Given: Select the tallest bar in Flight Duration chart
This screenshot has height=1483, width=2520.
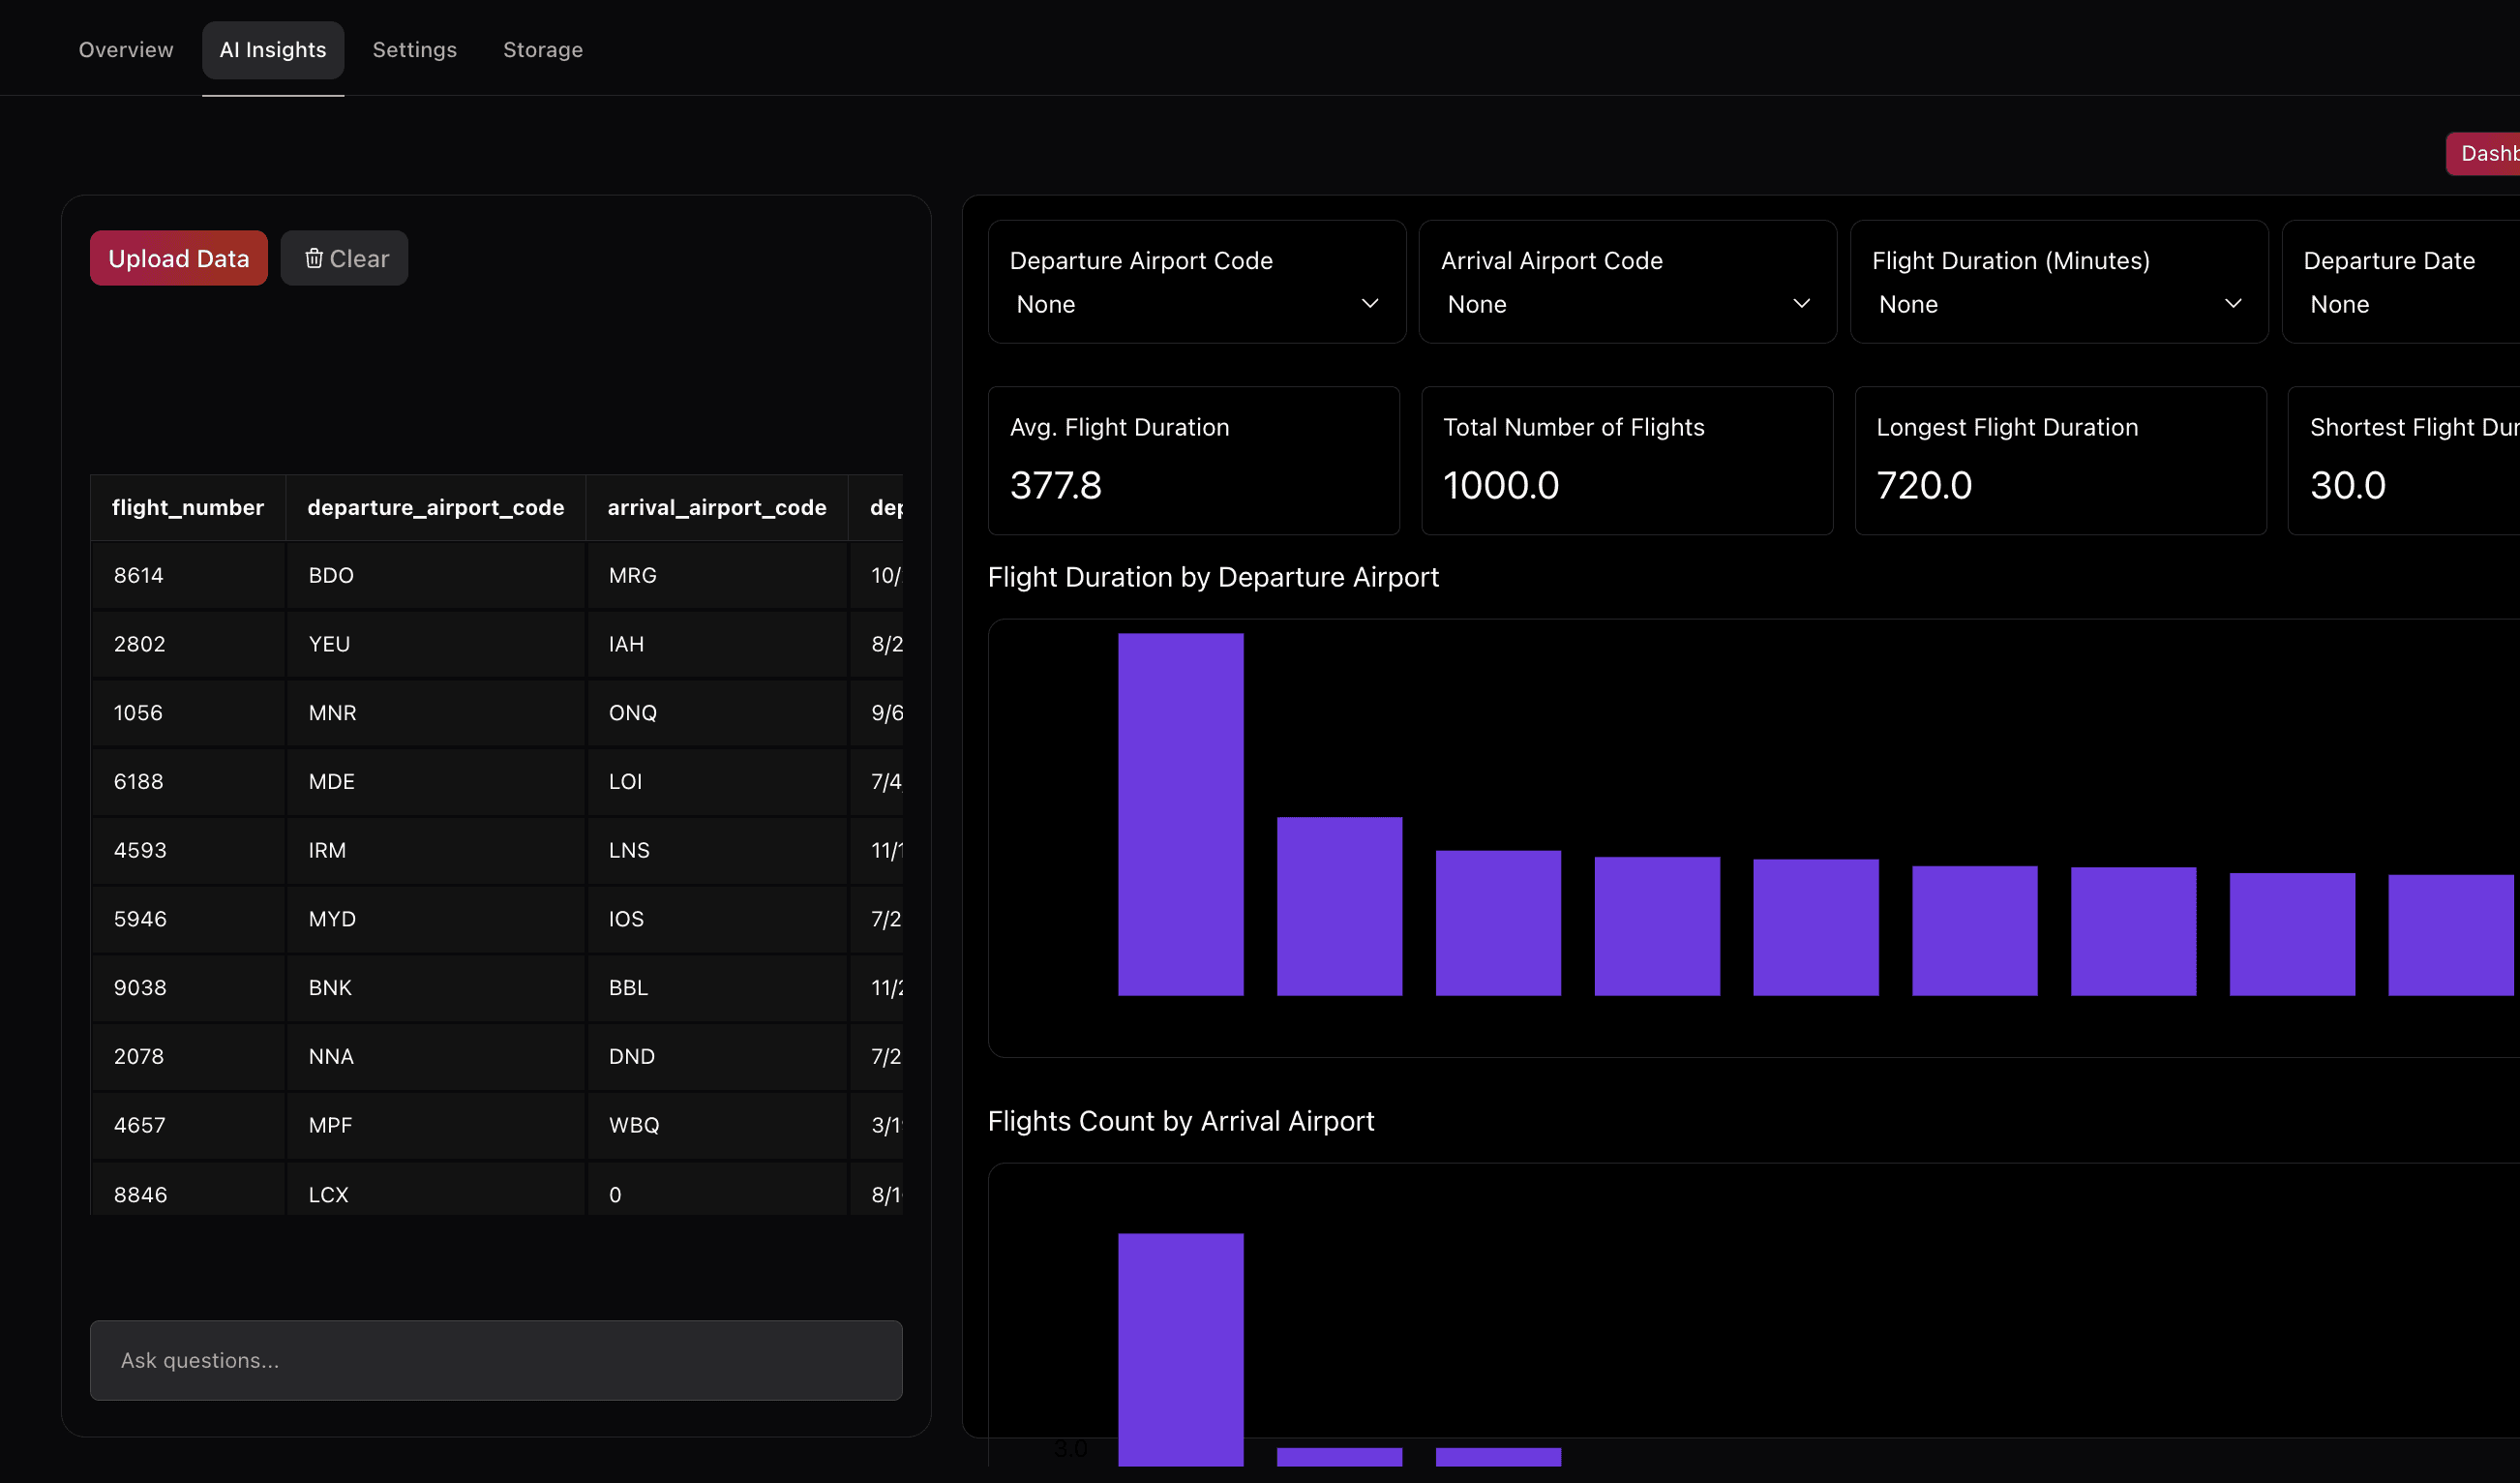Looking at the screenshot, I should point(1180,814).
